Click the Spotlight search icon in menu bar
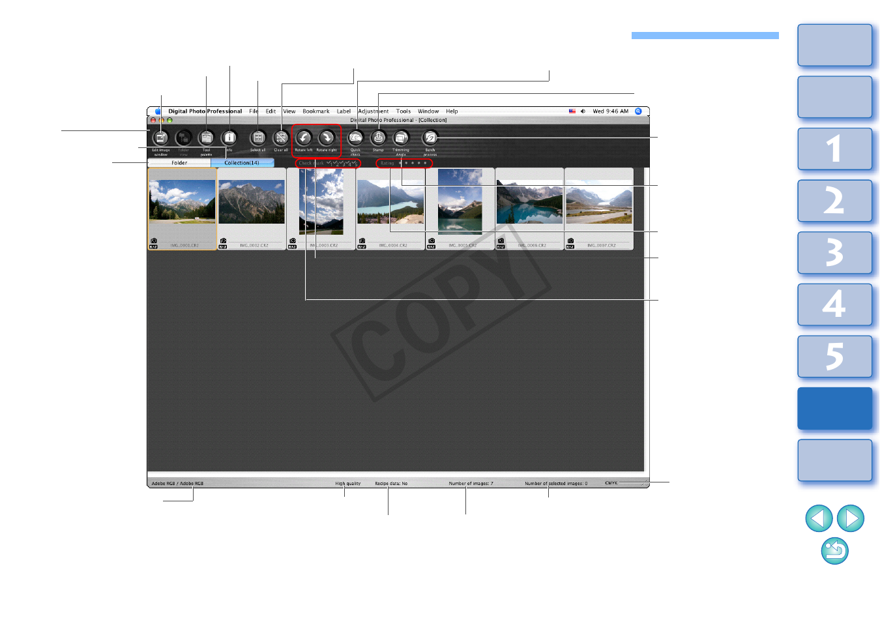Image resolution: width=880 pixels, height=622 pixels. [x=639, y=111]
